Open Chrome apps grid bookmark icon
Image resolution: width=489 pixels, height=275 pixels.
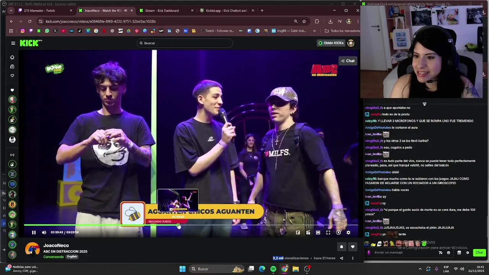coord(11,31)
